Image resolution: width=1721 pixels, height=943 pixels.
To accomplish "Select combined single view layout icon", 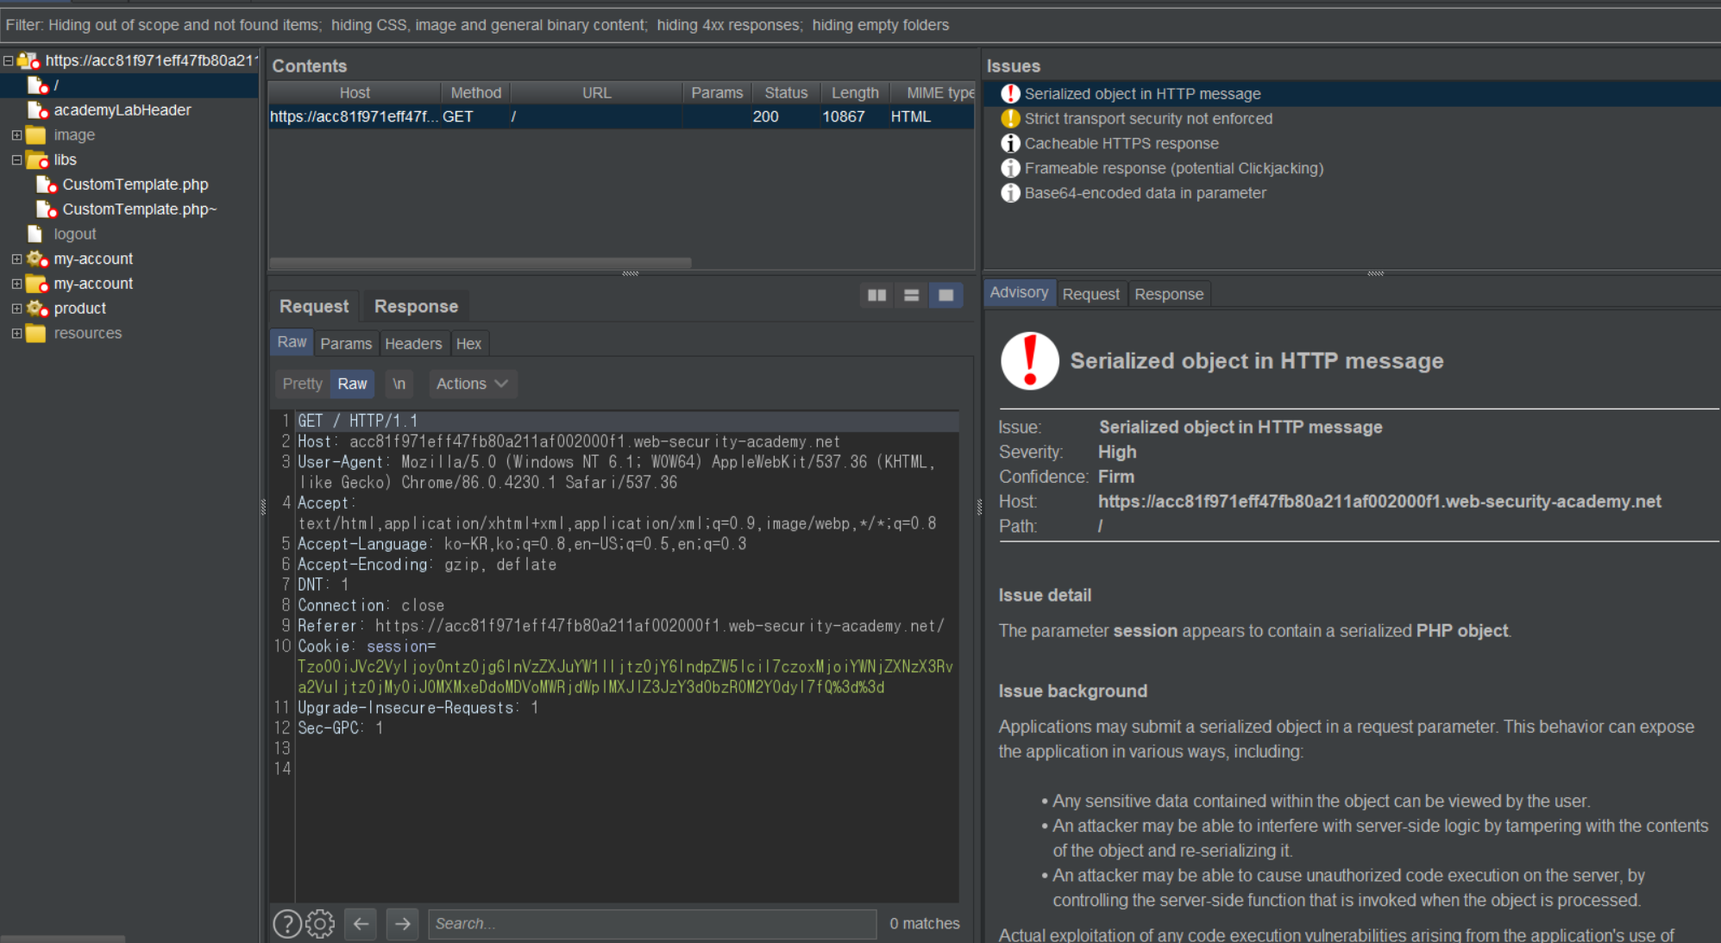I will pyautogui.click(x=945, y=296).
